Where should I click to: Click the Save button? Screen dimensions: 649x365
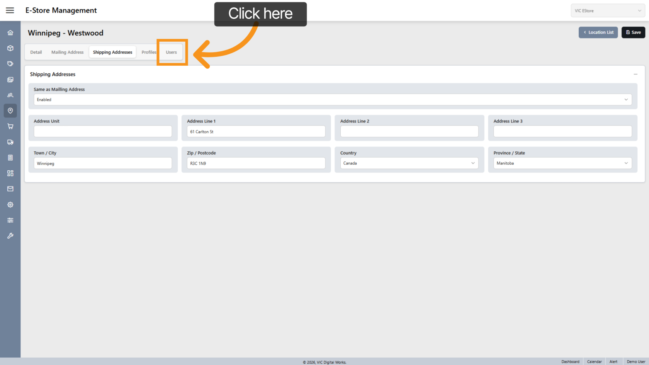point(633,32)
